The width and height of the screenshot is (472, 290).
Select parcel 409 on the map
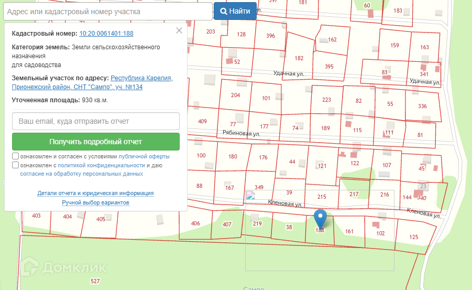click(202, 121)
